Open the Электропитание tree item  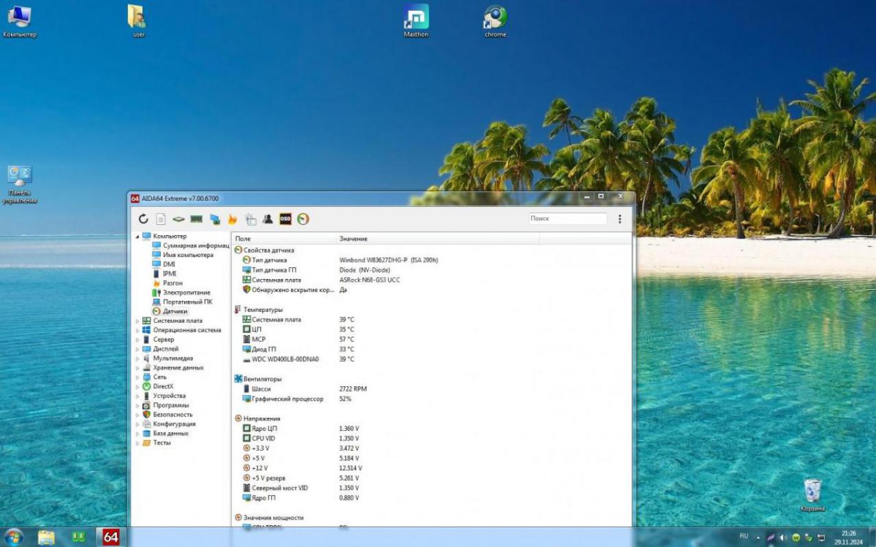pyautogui.click(x=181, y=293)
